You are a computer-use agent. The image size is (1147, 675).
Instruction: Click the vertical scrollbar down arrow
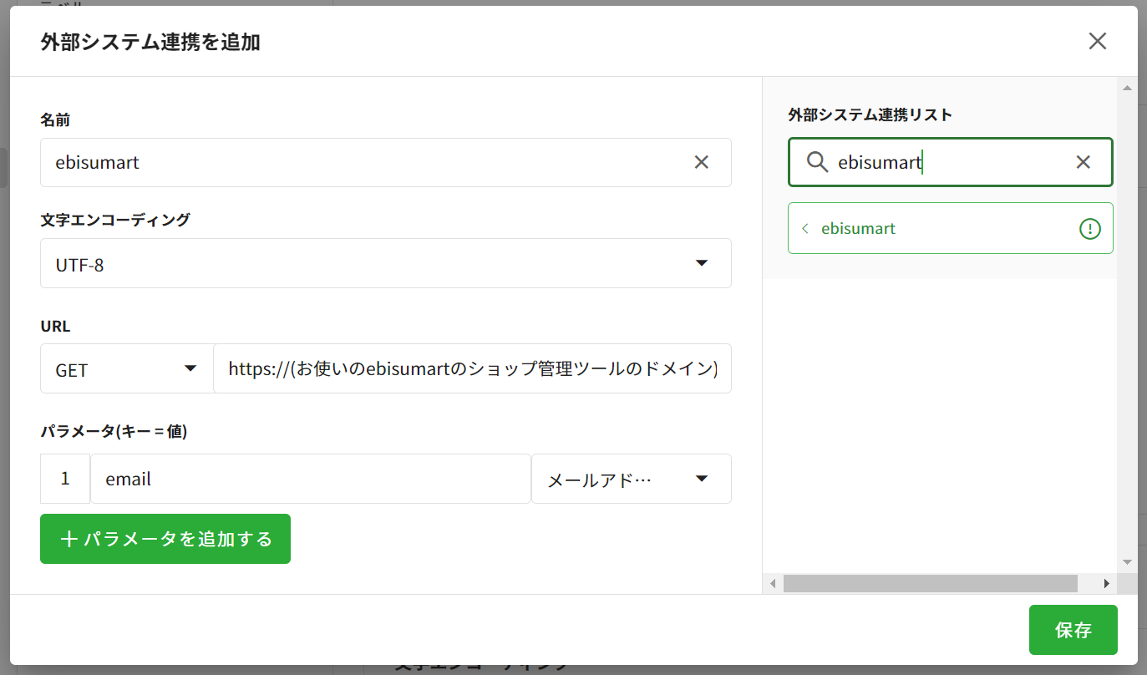1127,562
